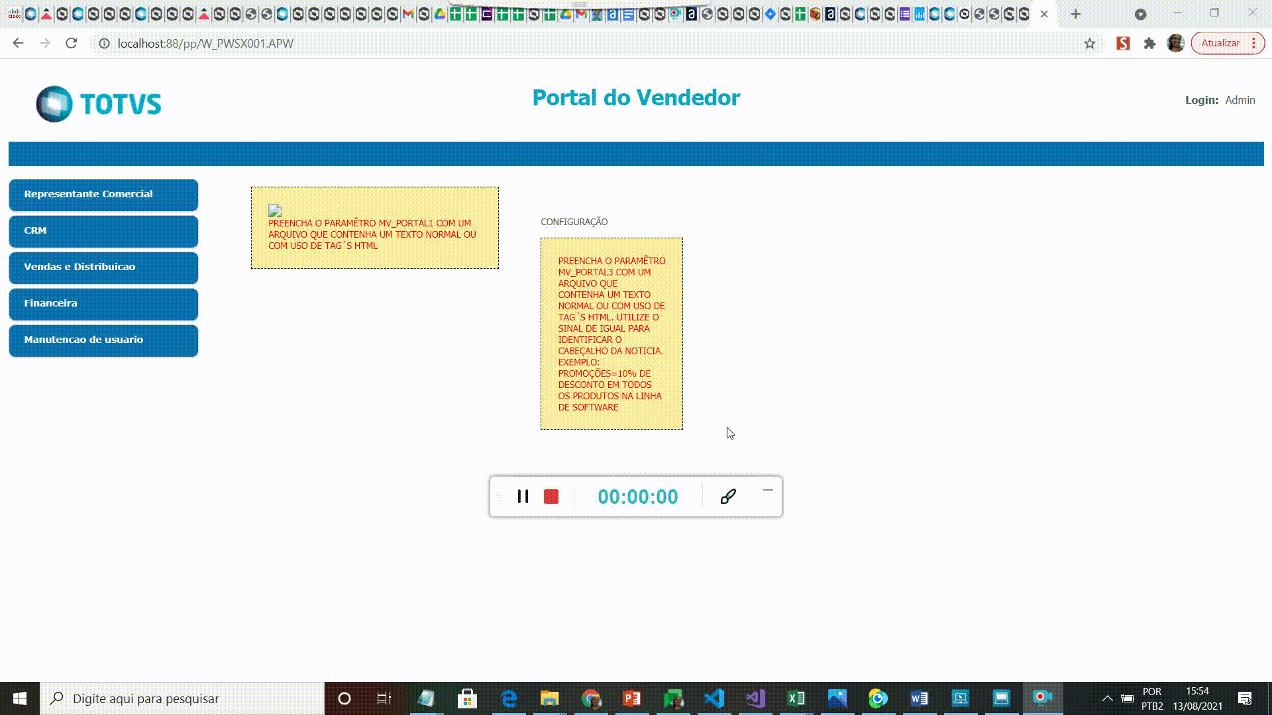Minimize the recorder control bar

pos(768,490)
